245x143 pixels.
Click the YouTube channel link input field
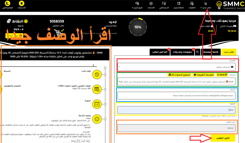pos(176,96)
